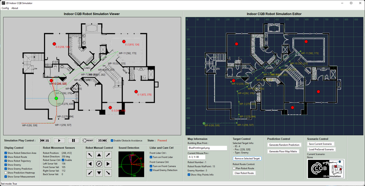Step back 3 seconds in simulation
365x186 pixels.
coord(45,140)
